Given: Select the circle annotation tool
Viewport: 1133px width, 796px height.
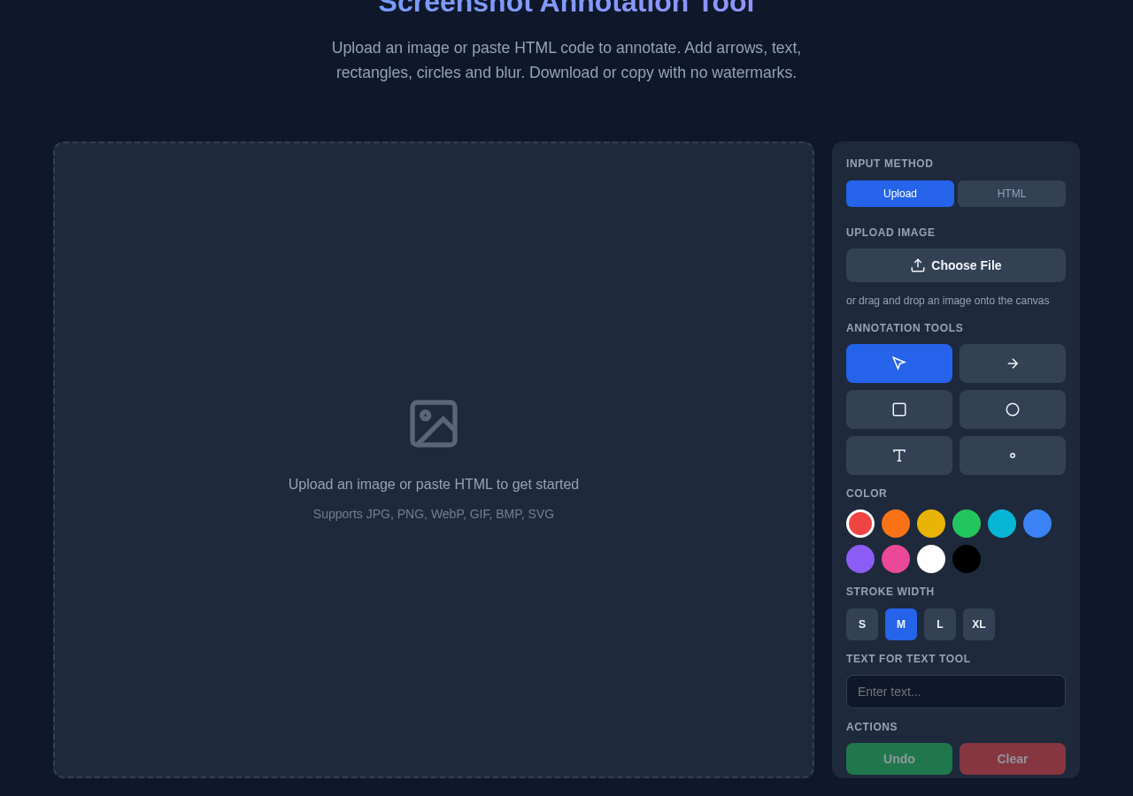Looking at the screenshot, I should pyautogui.click(x=1013, y=409).
